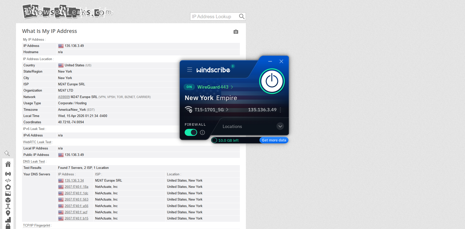Click the Local Time value
Viewport: 465px width, 229px height.
[82, 116]
